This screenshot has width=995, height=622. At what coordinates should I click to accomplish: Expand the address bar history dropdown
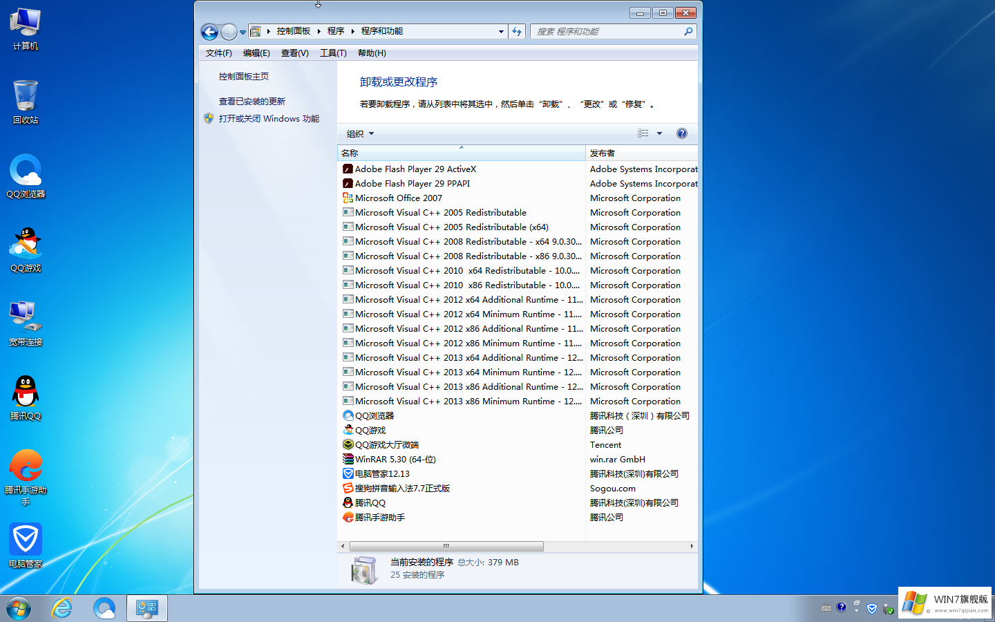pyautogui.click(x=501, y=31)
